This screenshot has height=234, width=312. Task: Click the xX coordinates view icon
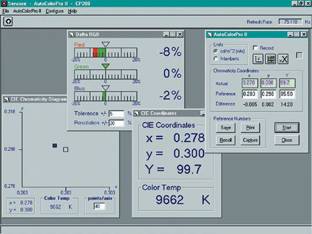point(283,59)
